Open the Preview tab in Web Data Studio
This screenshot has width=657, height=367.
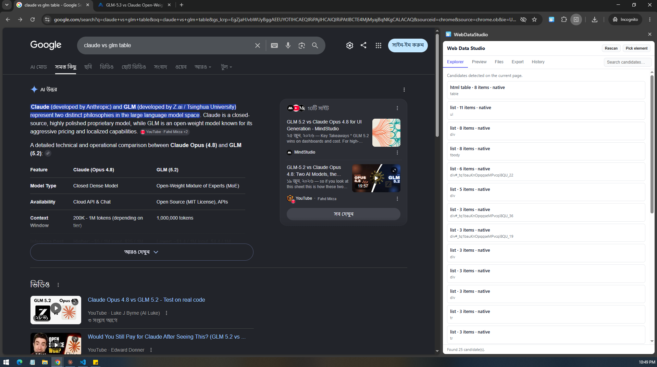click(479, 62)
